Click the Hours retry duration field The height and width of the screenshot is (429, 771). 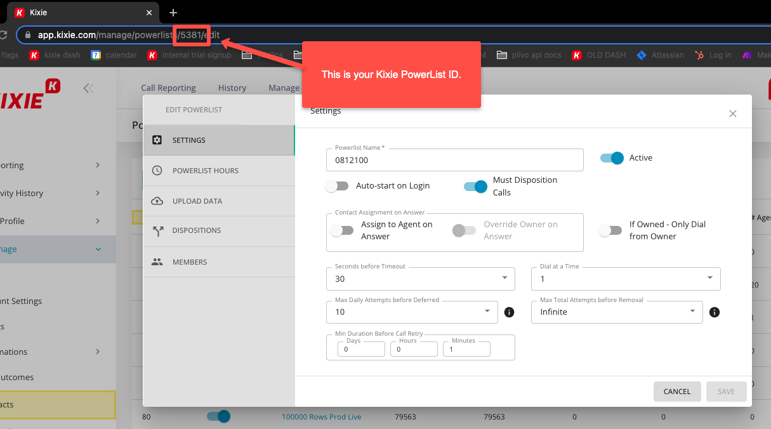(414, 349)
